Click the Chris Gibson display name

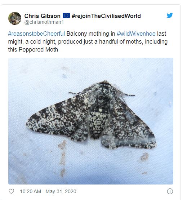pyautogui.click(x=43, y=16)
